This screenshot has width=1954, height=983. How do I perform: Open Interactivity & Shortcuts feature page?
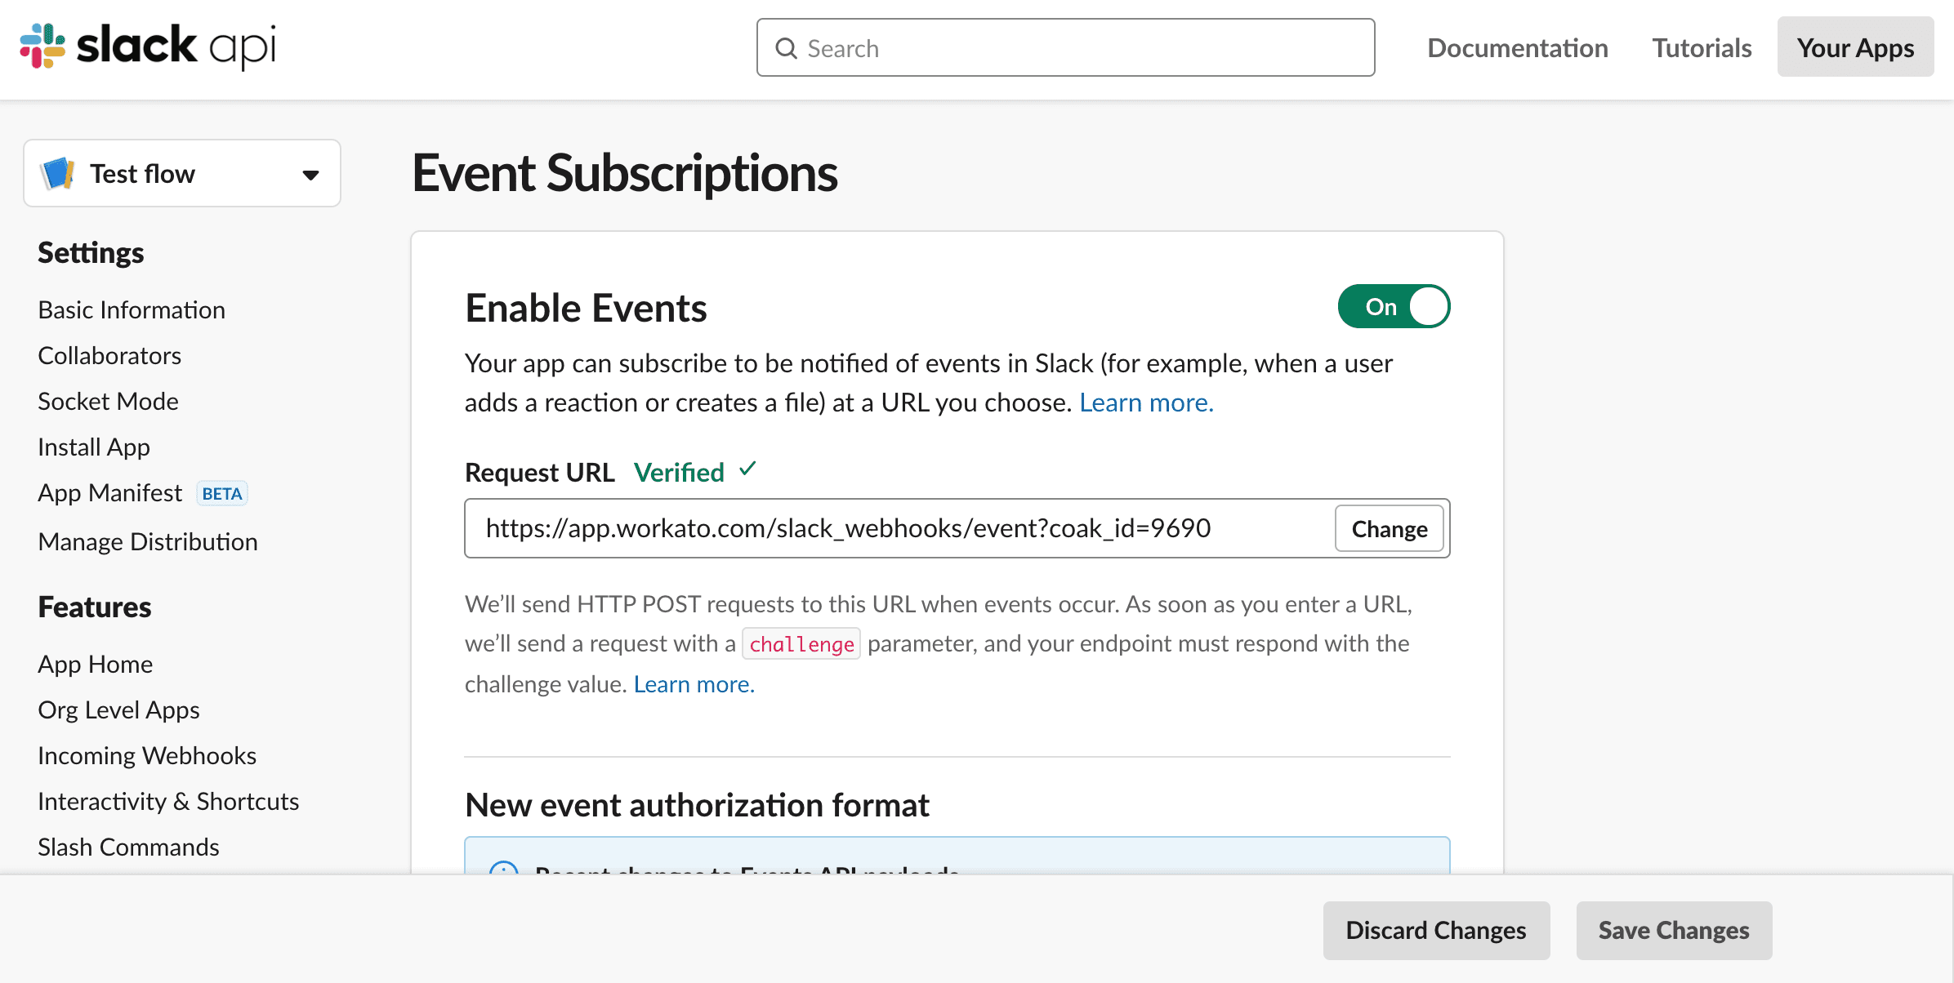pyautogui.click(x=168, y=801)
